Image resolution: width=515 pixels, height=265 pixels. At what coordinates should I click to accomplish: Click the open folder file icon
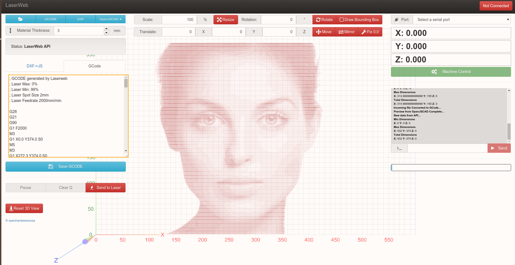click(21, 19)
